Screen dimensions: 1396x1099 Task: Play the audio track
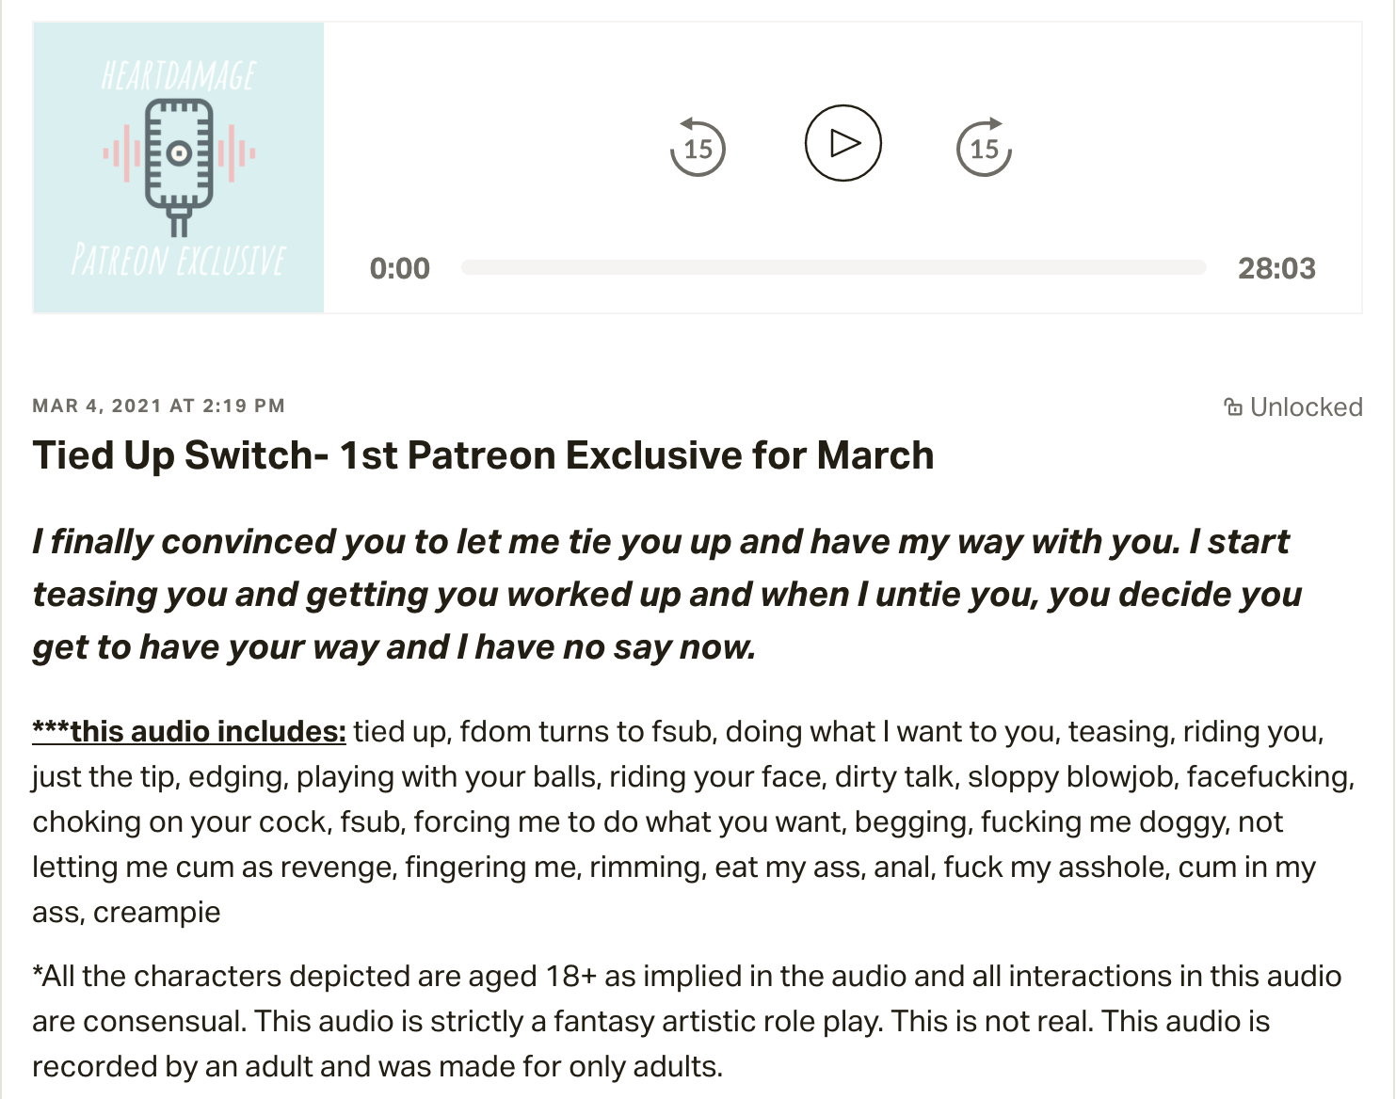(842, 143)
